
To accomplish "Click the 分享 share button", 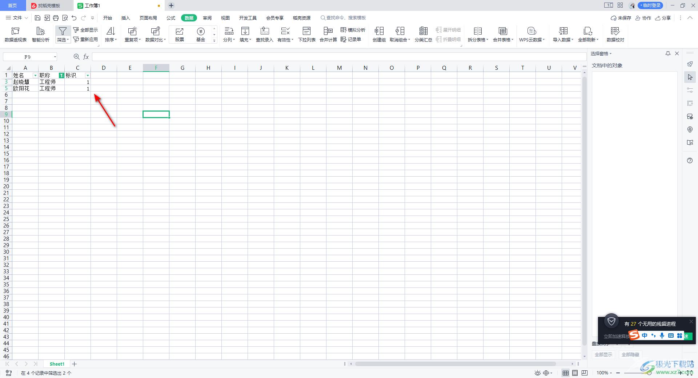I will click(x=663, y=18).
